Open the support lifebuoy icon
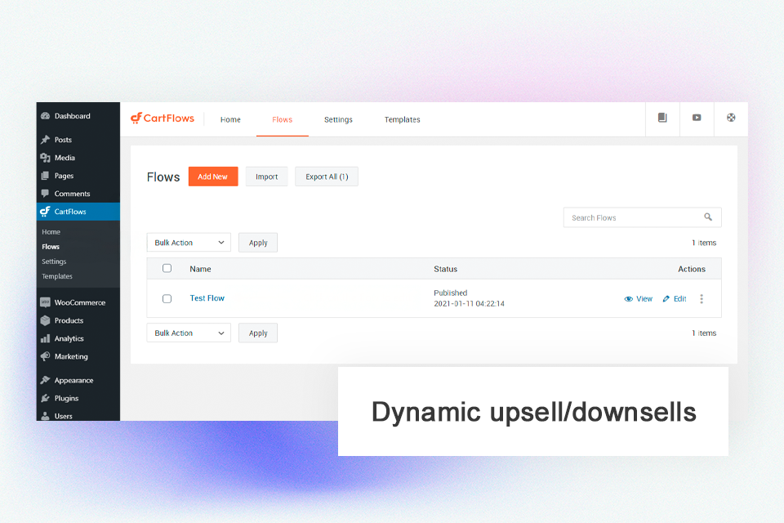This screenshot has width=784, height=523. (x=731, y=118)
